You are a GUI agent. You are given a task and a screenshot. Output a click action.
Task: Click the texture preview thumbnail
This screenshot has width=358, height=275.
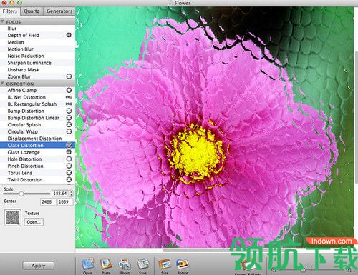coord(13,217)
